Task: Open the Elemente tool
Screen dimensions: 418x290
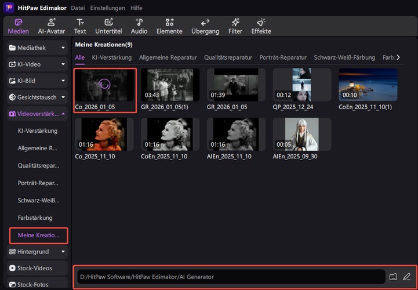Action: [x=169, y=27]
